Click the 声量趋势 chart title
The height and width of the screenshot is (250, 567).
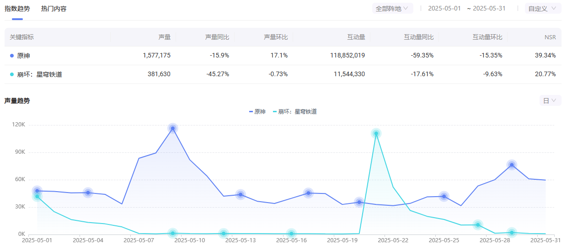[x=17, y=101]
